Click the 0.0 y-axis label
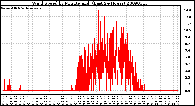The width and height of the screenshot is (195, 106). tap(188, 91)
